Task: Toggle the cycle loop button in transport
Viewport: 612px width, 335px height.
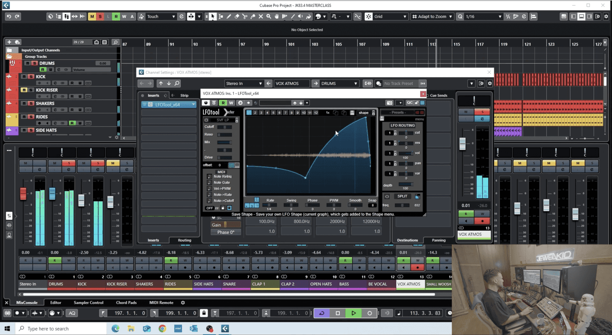Action: pos(322,313)
